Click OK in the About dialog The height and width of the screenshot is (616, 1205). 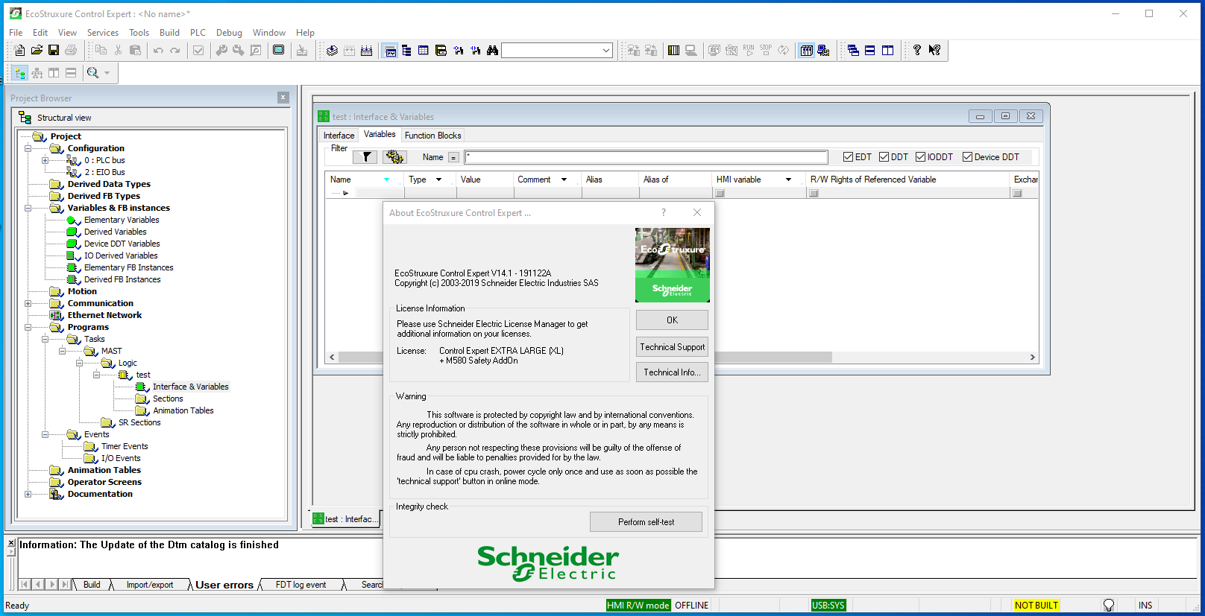pos(672,320)
